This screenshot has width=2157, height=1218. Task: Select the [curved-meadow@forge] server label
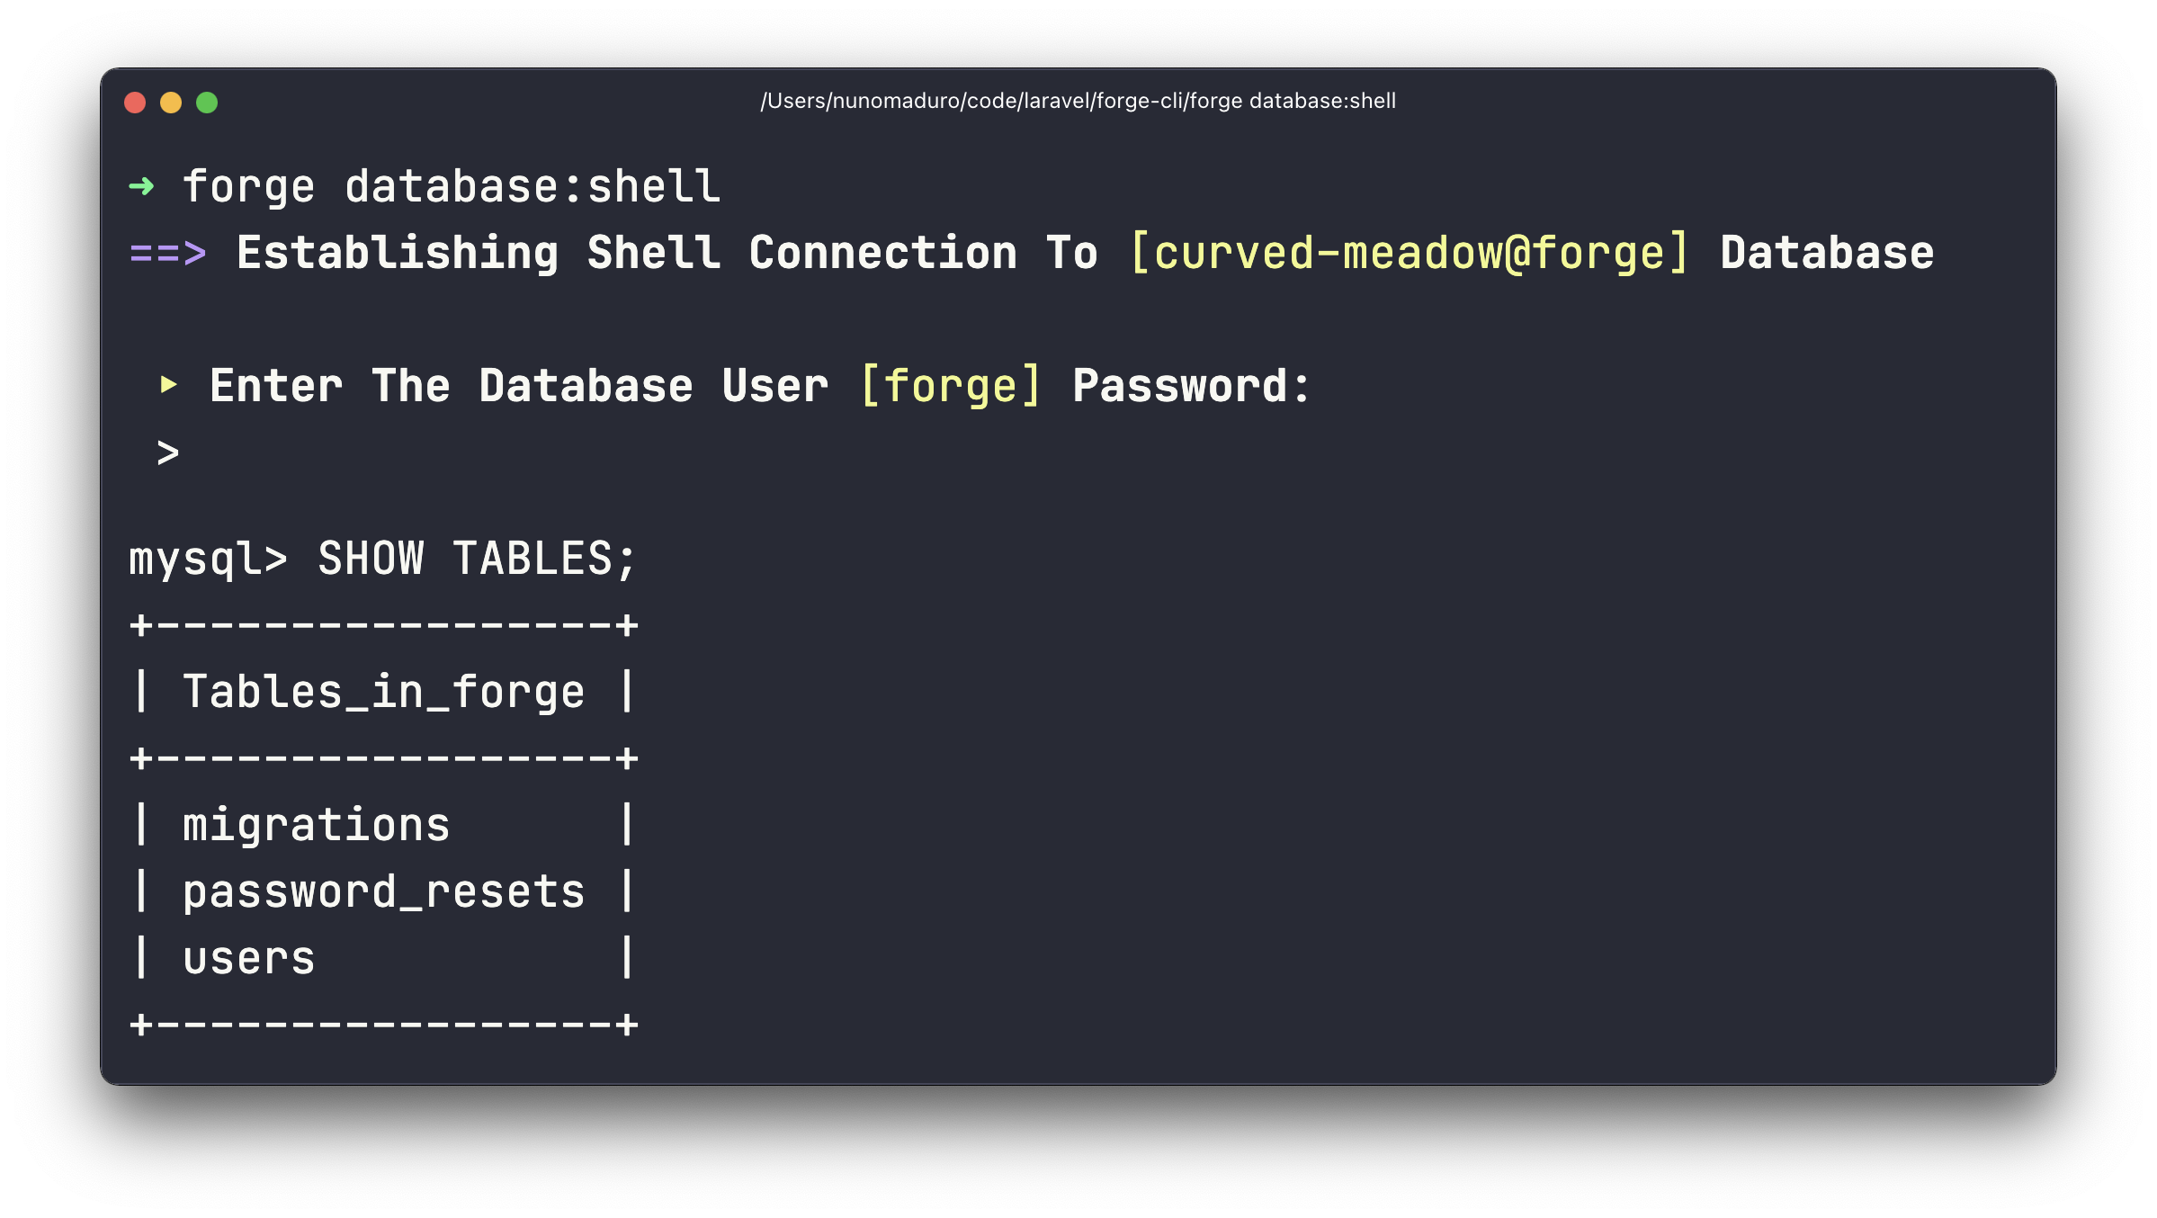[x=1409, y=253]
